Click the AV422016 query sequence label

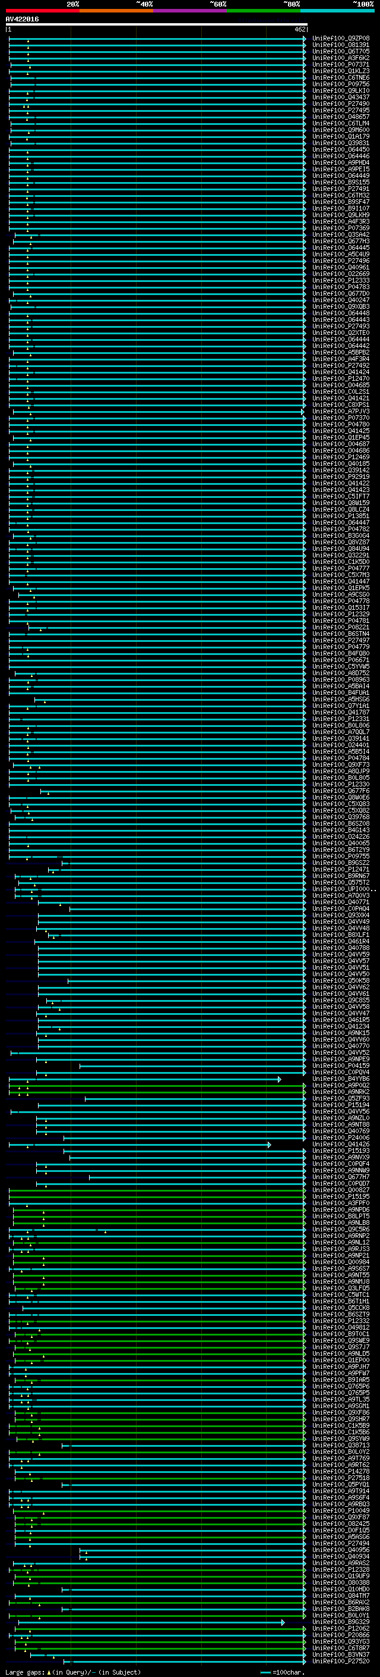tap(22, 19)
